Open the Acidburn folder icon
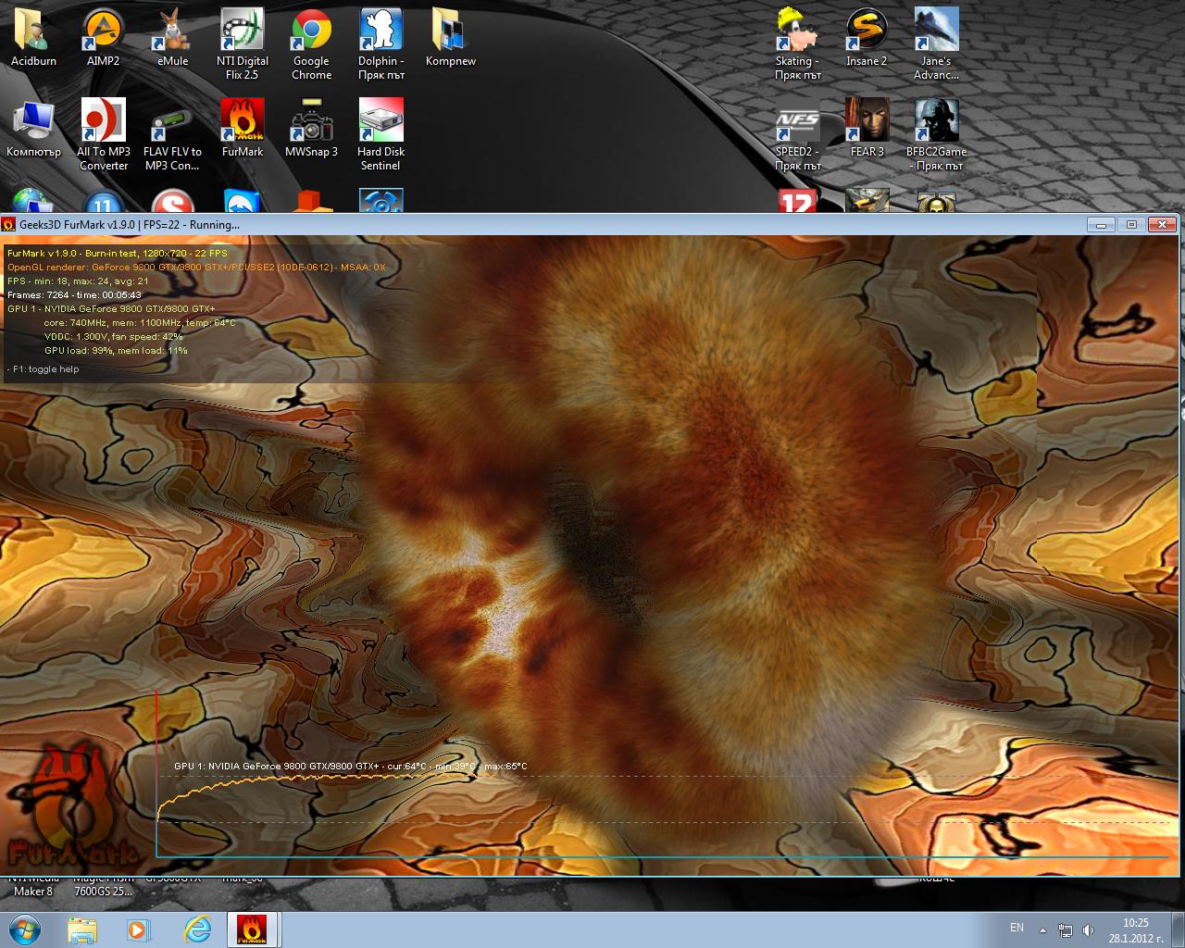The width and height of the screenshot is (1185, 948). [33, 38]
